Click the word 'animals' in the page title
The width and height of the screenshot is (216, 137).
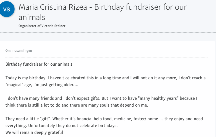click(x=32, y=17)
